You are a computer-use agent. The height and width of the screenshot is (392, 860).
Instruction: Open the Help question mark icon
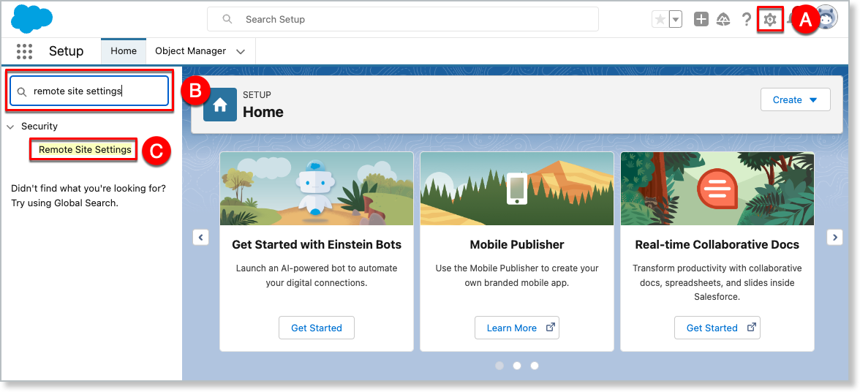click(746, 19)
